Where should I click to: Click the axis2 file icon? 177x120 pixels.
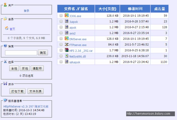pyautogui.click(x=67, y=33)
